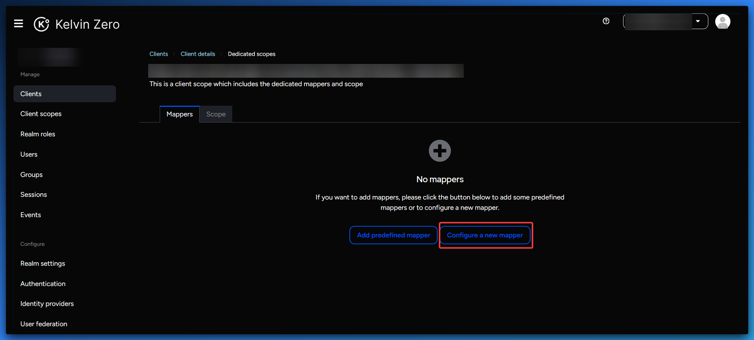Go to Realm roles page
754x340 pixels.
pyautogui.click(x=38, y=134)
